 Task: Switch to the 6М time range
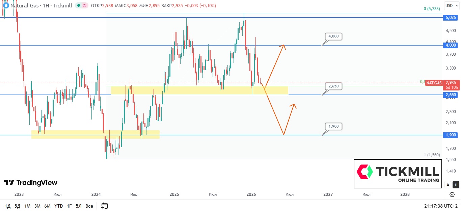[47, 206]
